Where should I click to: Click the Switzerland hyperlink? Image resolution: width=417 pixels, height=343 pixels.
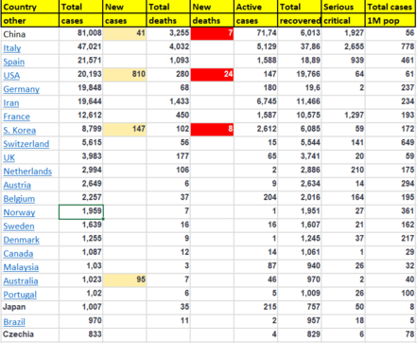(26, 144)
